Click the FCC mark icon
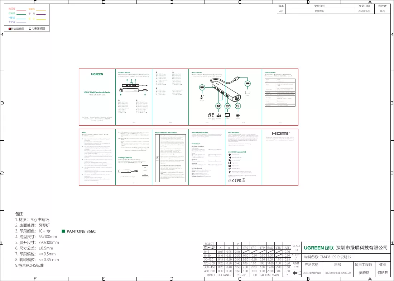This screenshot has height=281, width=394. tap(239, 181)
